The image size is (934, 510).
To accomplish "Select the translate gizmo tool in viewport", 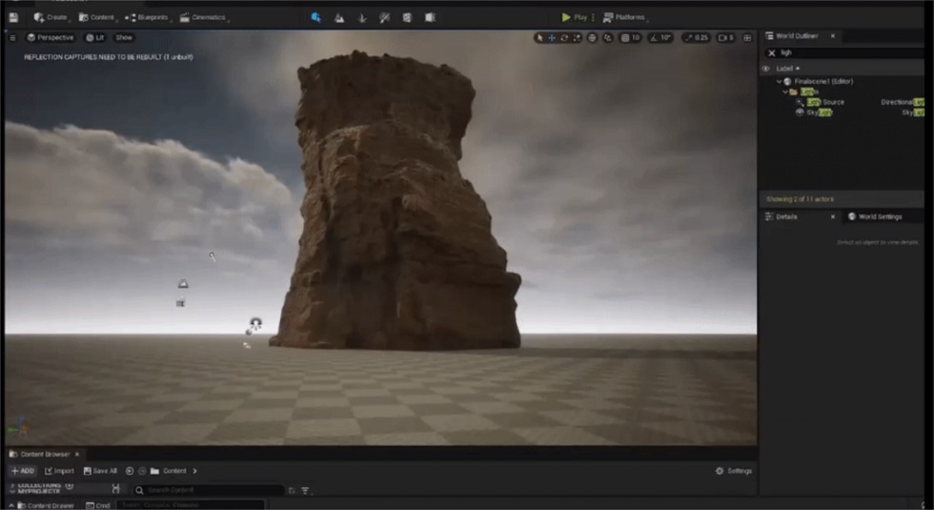I will (552, 37).
